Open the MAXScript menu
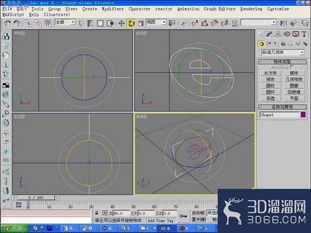 13,15
